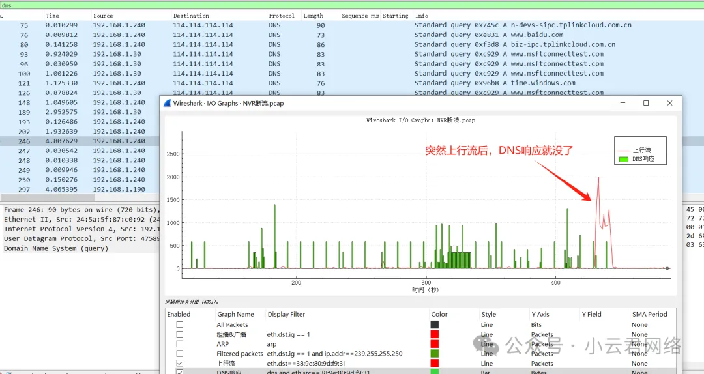This screenshot has width=704, height=374.
Task: Close the I/O Graphs dialog
Action: (x=669, y=103)
